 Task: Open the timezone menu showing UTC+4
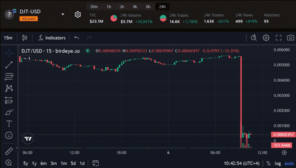click(241, 163)
